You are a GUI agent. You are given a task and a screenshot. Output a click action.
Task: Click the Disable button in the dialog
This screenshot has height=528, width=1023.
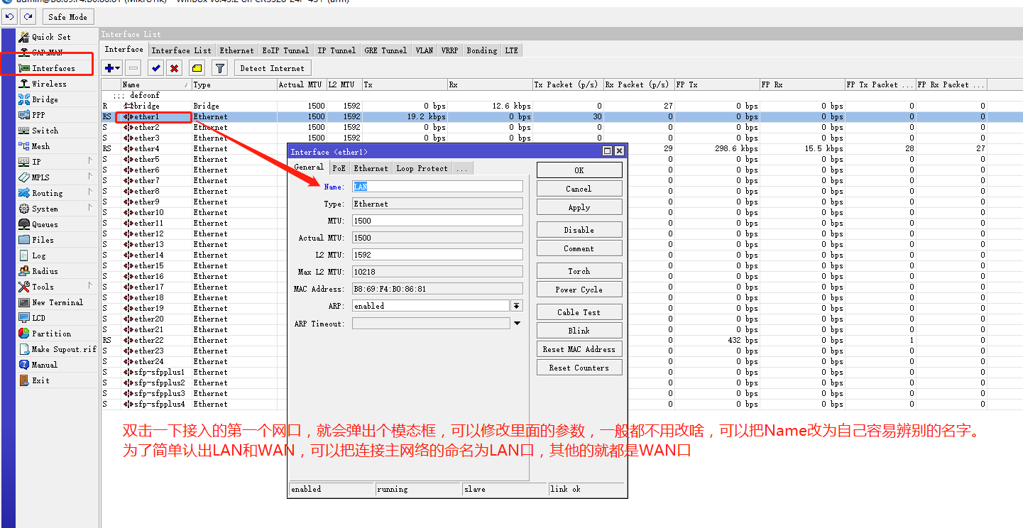[579, 230]
